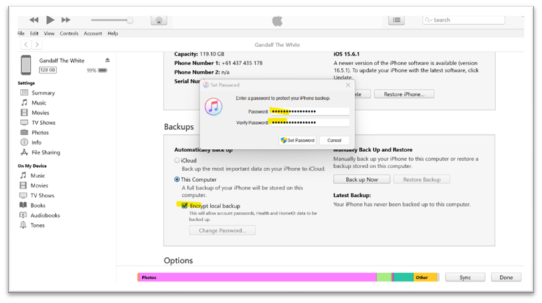Go back with the left chevron

tap(26, 45)
